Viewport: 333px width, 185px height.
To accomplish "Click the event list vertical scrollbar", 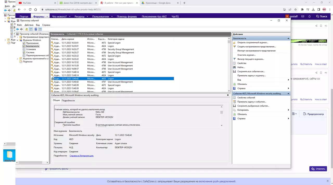I will coord(229,65).
